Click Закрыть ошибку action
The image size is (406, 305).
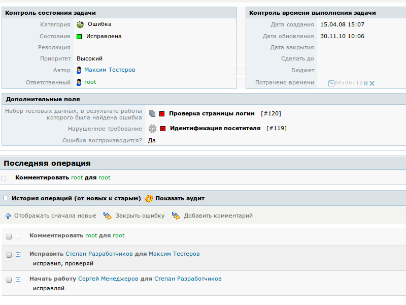point(140,216)
